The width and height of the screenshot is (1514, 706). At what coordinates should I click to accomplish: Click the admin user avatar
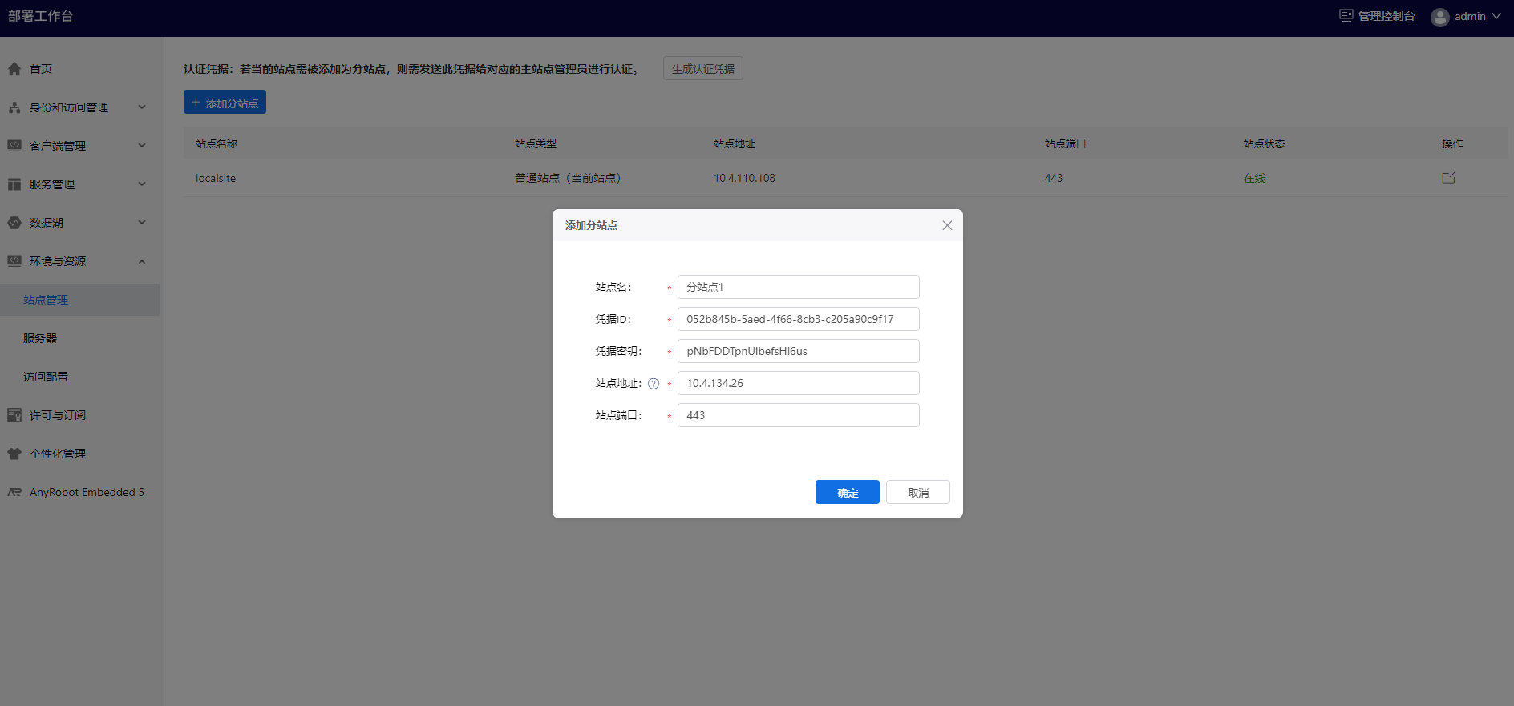pos(1440,17)
